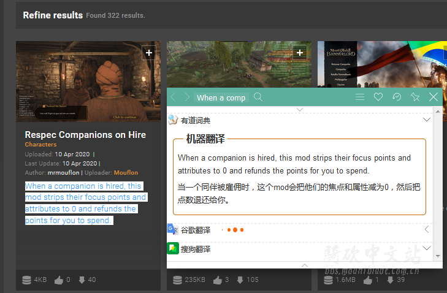The width and height of the screenshot is (447, 293).
Task: Open the Characters category link
Action: pyautogui.click(x=40, y=145)
